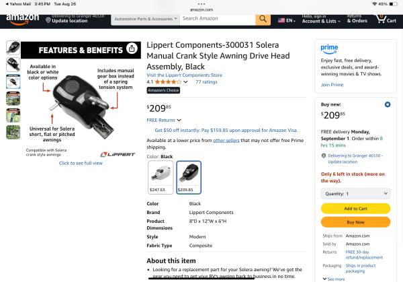Open Returns & Orders
The height and width of the screenshot is (282, 403).
click(357, 19)
